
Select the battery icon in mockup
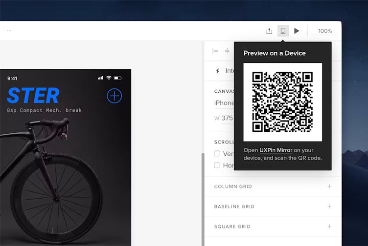click(x=118, y=78)
